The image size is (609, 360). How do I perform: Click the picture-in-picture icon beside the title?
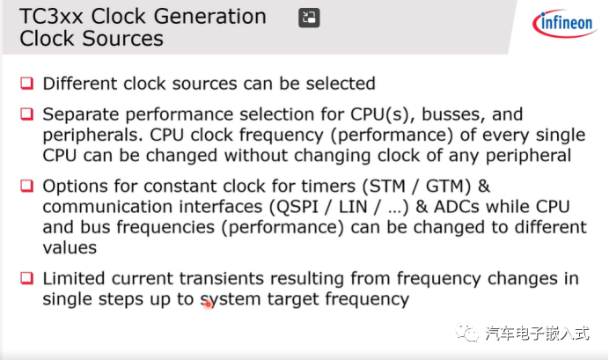[309, 18]
